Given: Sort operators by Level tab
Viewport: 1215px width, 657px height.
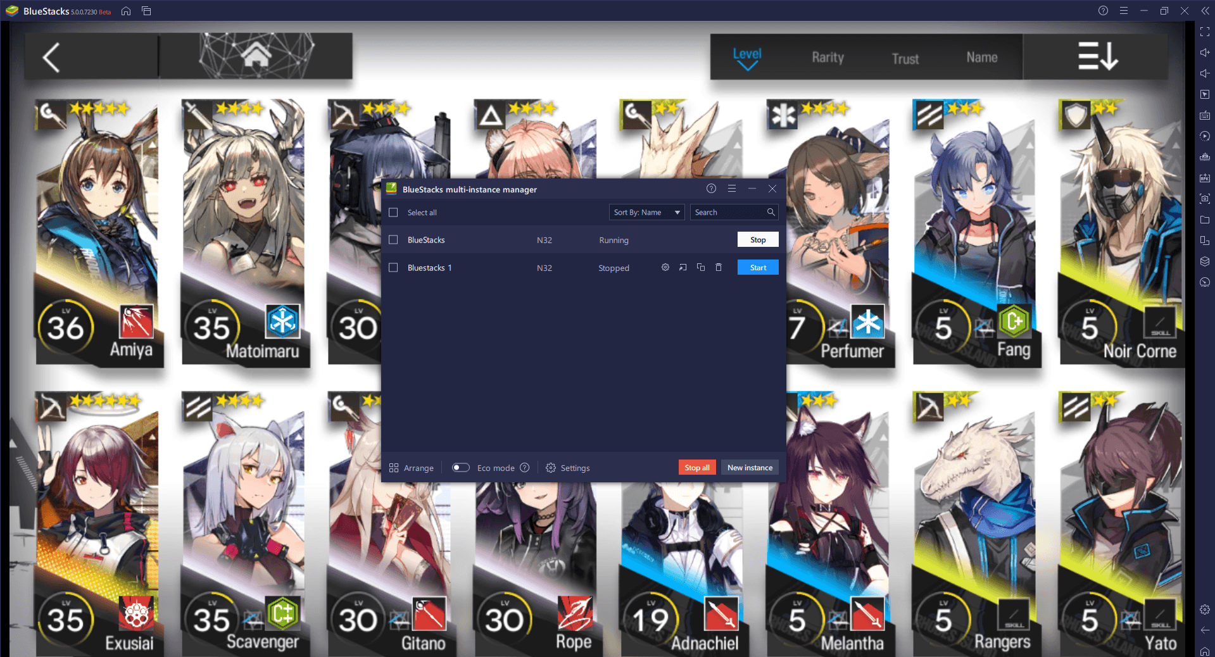Looking at the screenshot, I should point(747,58).
